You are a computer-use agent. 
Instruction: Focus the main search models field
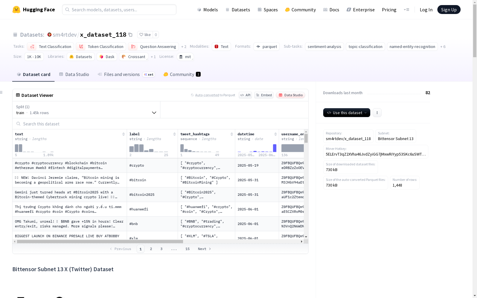tap(119, 10)
